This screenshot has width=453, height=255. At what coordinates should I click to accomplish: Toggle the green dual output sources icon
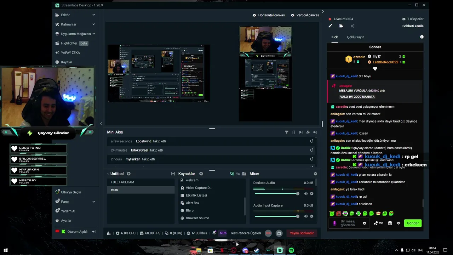(x=232, y=174)
